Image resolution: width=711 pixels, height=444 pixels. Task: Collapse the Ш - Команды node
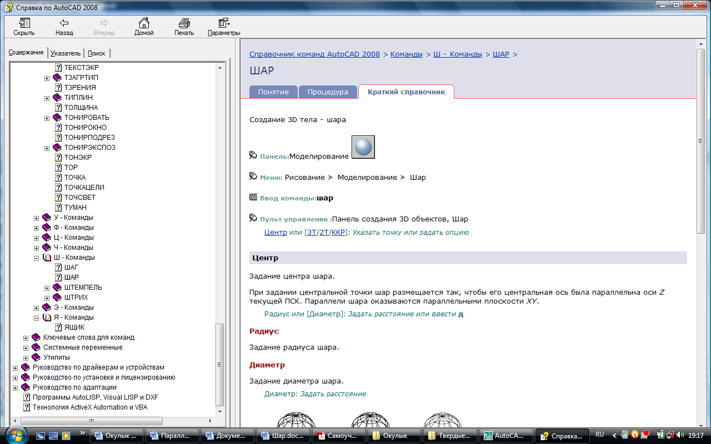tap(37, 258)
